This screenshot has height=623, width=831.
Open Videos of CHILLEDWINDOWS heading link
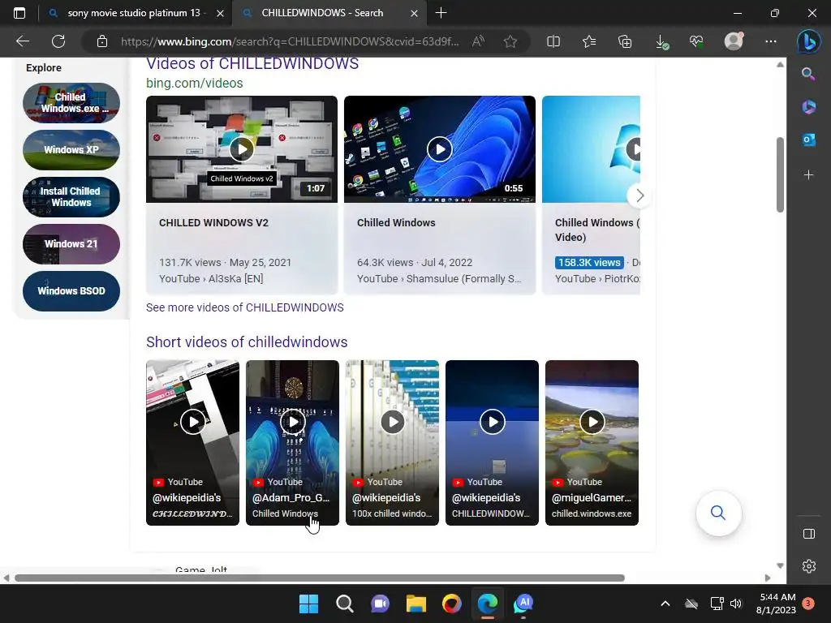[x=252, y=63]
